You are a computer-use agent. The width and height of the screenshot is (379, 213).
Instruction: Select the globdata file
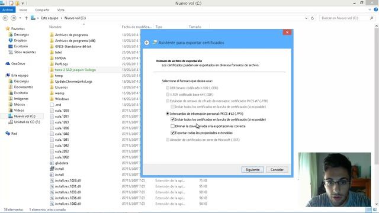pos(62,163)
